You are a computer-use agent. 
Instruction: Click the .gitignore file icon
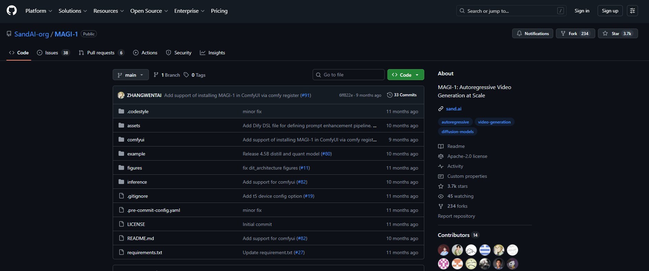point(121,196)
